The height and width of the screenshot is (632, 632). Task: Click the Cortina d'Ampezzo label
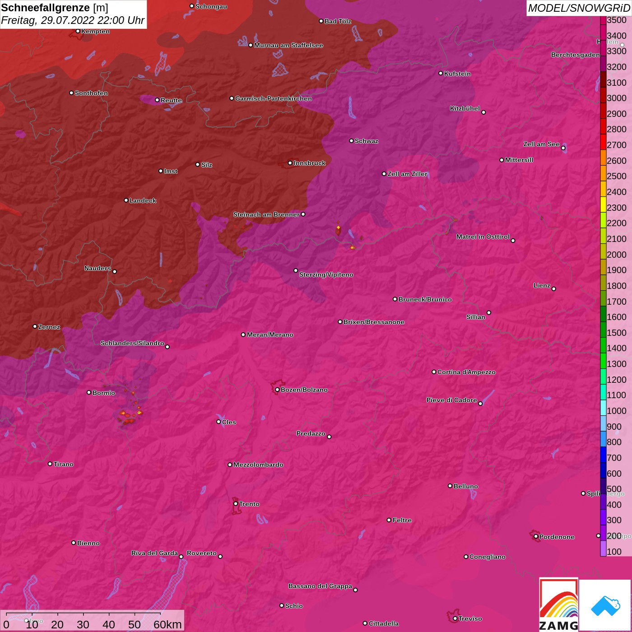tap(466, 372)
